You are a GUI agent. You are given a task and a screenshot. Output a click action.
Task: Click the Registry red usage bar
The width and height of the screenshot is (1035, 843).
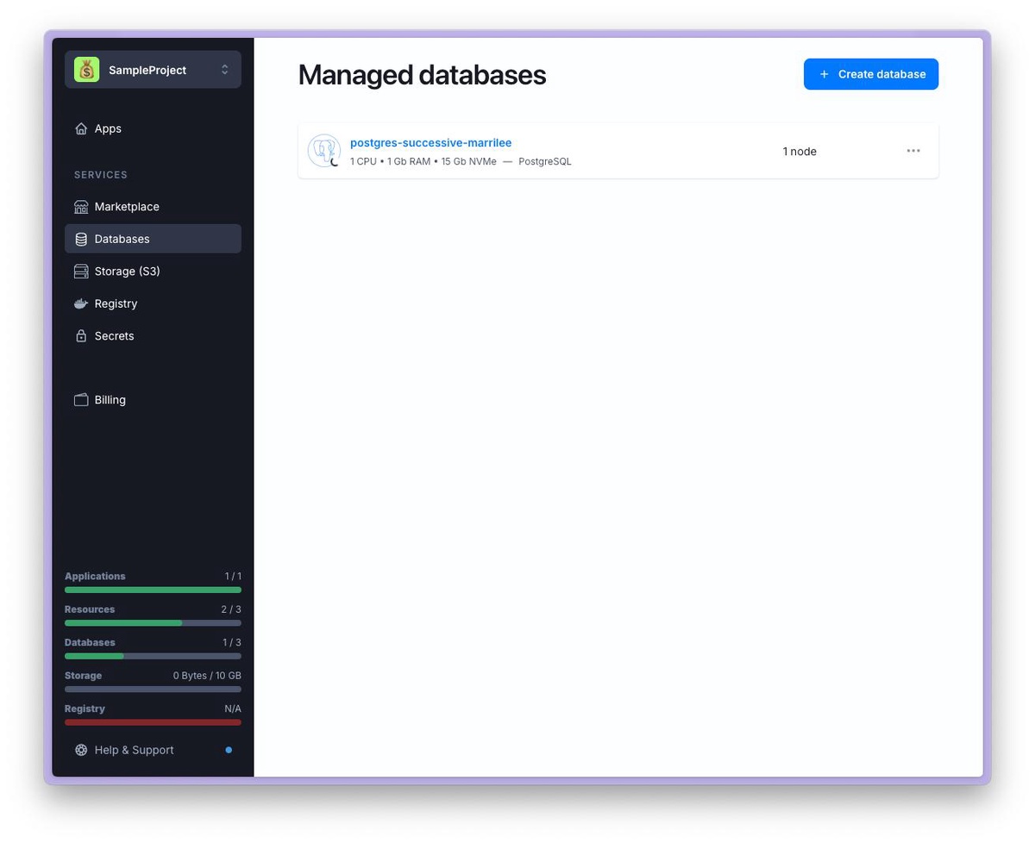pos(153,722)
